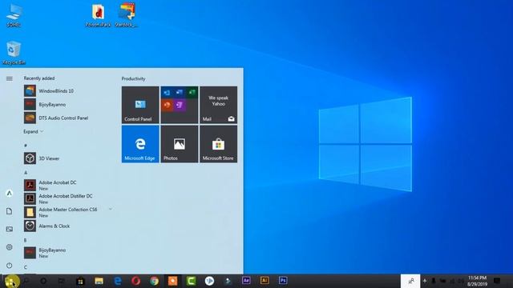Image resolution: width=513 pixels, height=288 pixels.
Task: Open the People button on the taskbar
Action: pos(410,281)
